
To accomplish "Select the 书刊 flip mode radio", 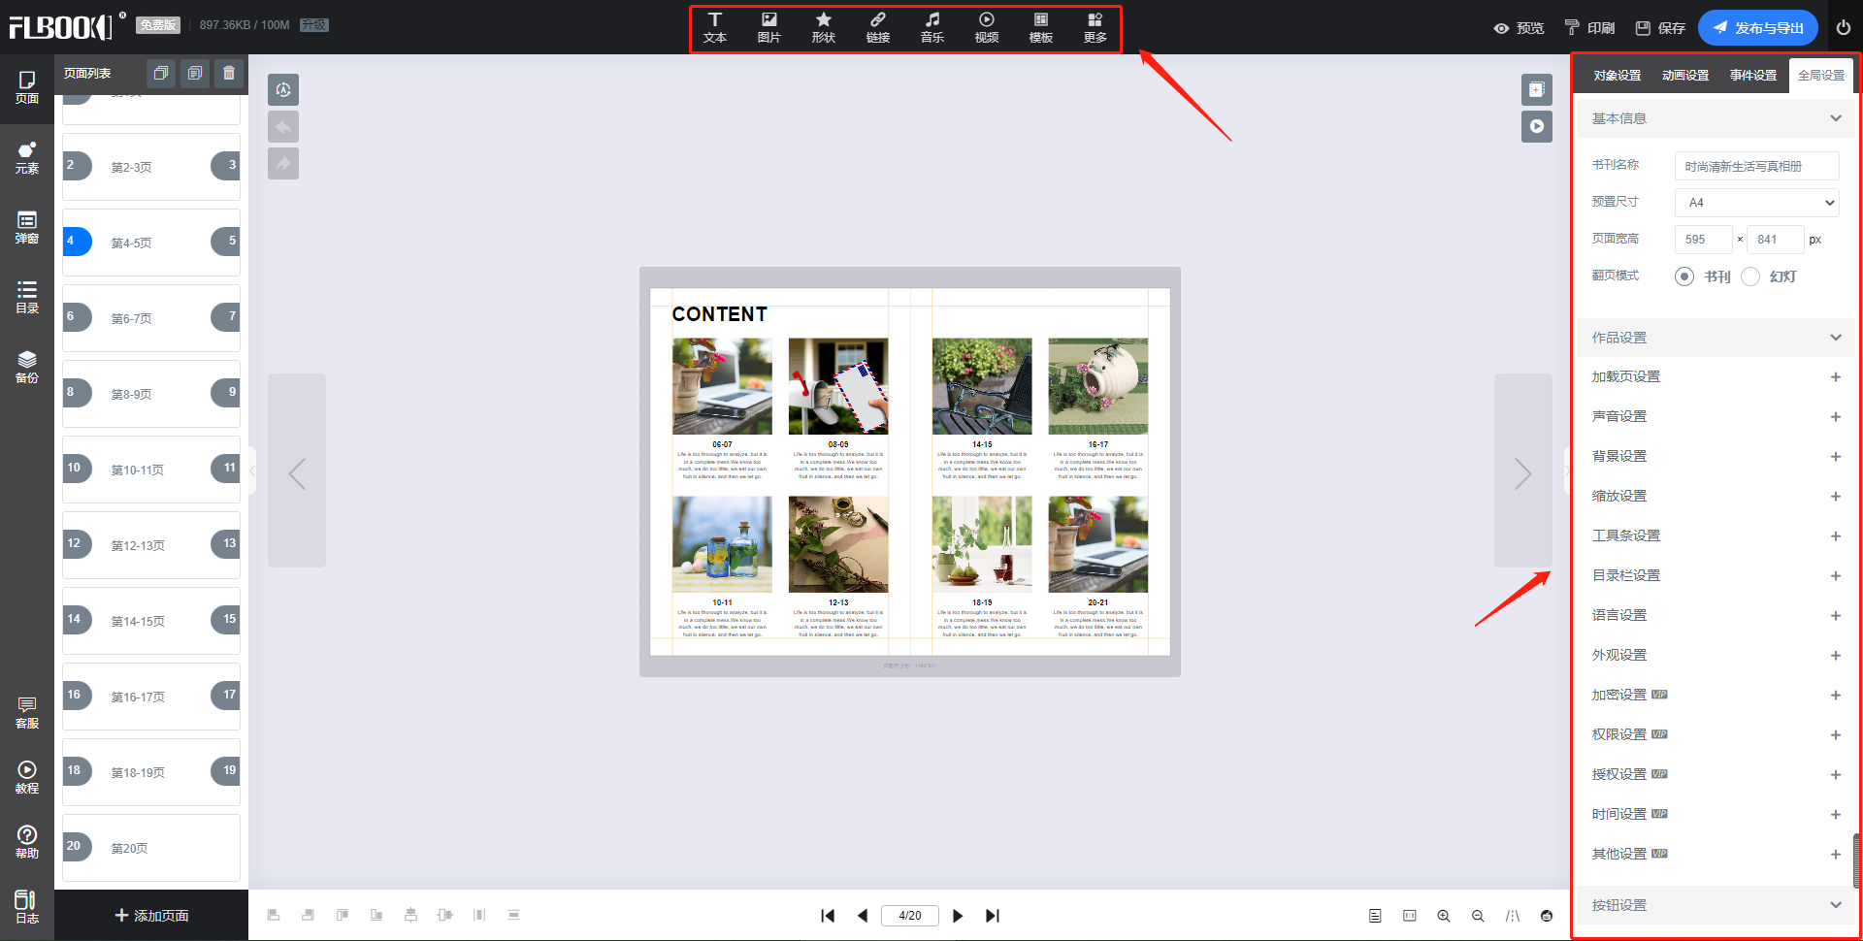I will tap(1684, 276).
